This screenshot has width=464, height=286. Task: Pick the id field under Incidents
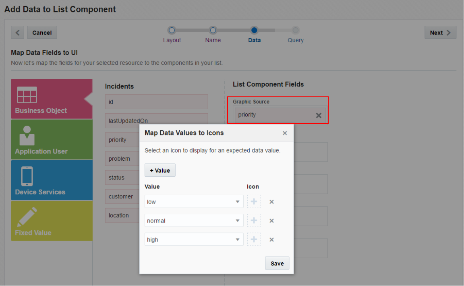156,102
